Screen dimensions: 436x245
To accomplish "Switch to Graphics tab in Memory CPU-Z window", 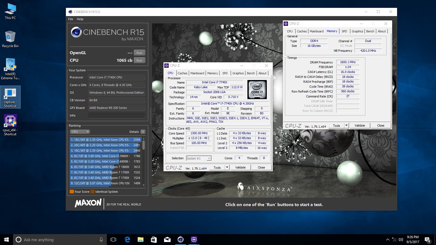I will point(358,31).
